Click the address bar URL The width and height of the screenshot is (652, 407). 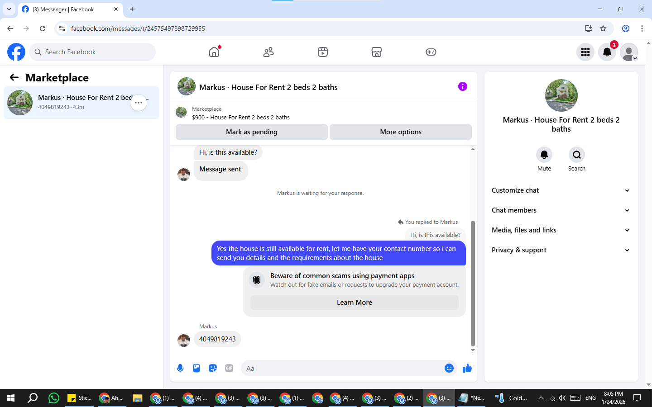138,28
